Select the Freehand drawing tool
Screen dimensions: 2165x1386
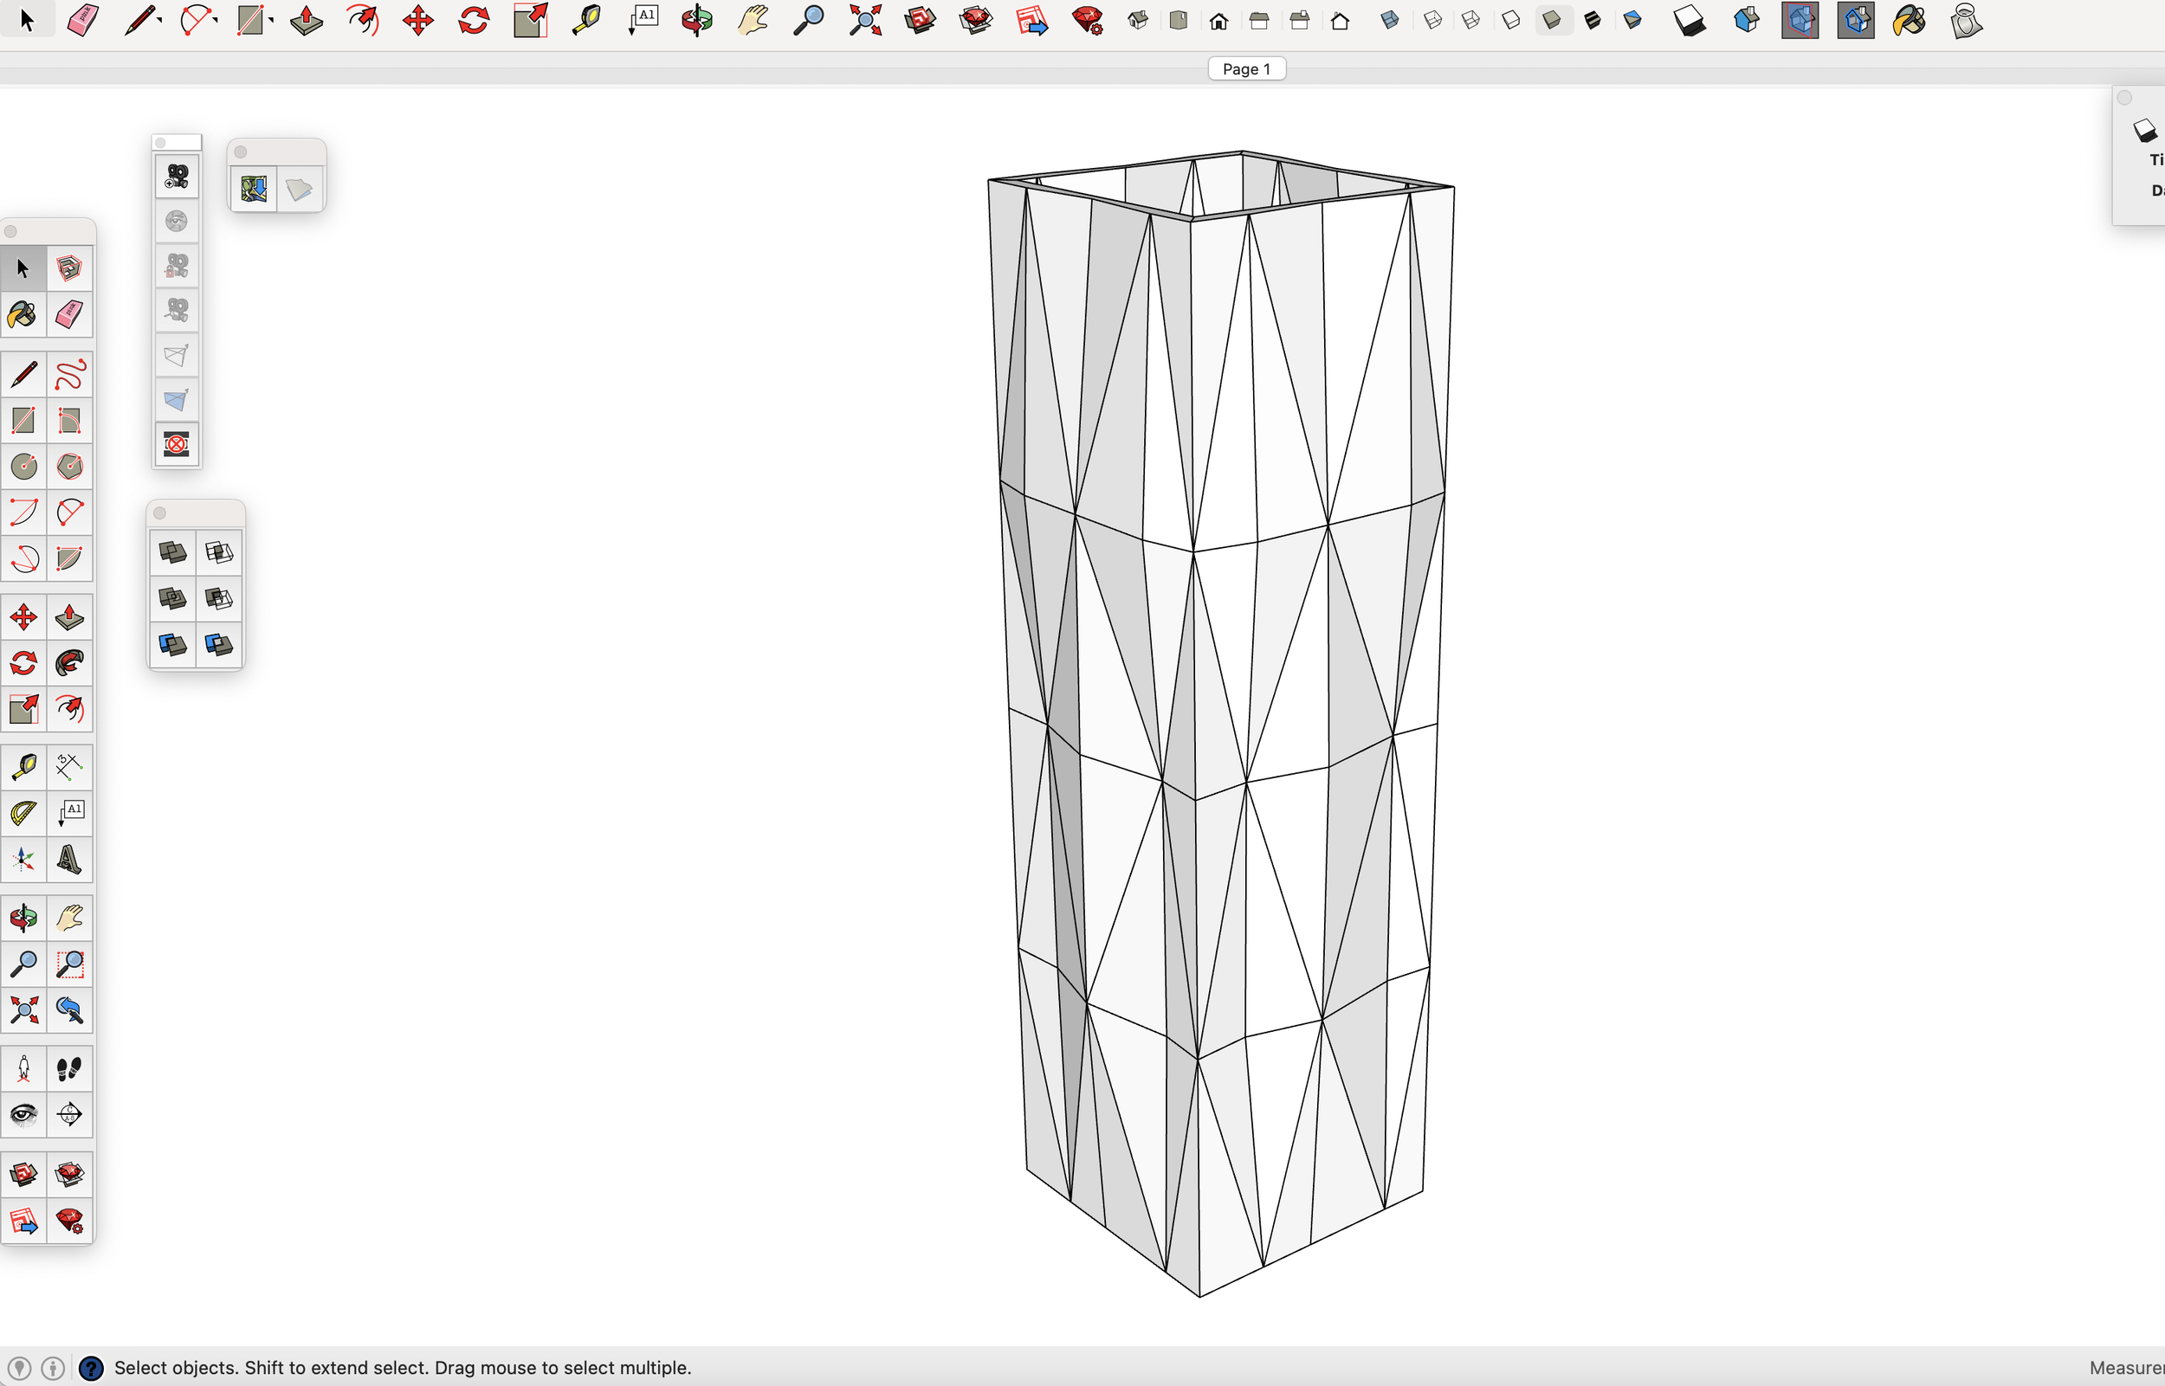(x=69, y=374)
